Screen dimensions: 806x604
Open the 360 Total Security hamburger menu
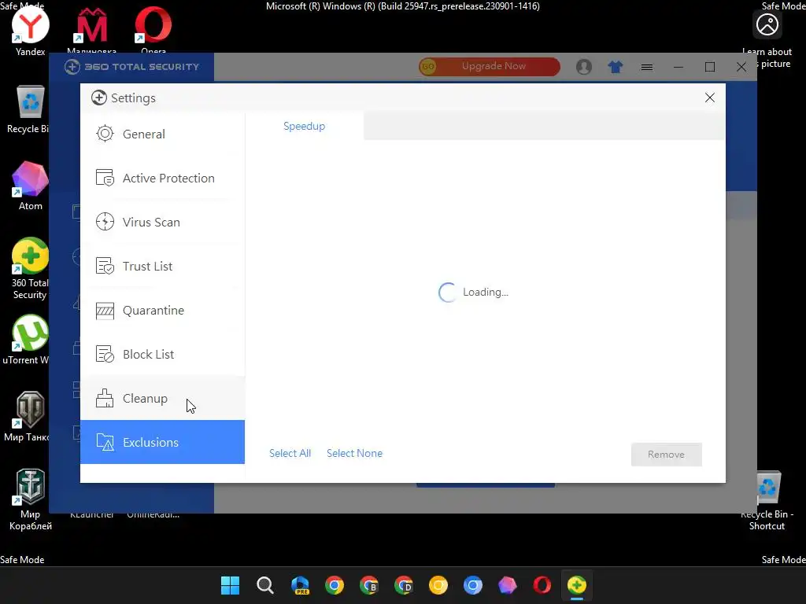[x=647, y=67]
